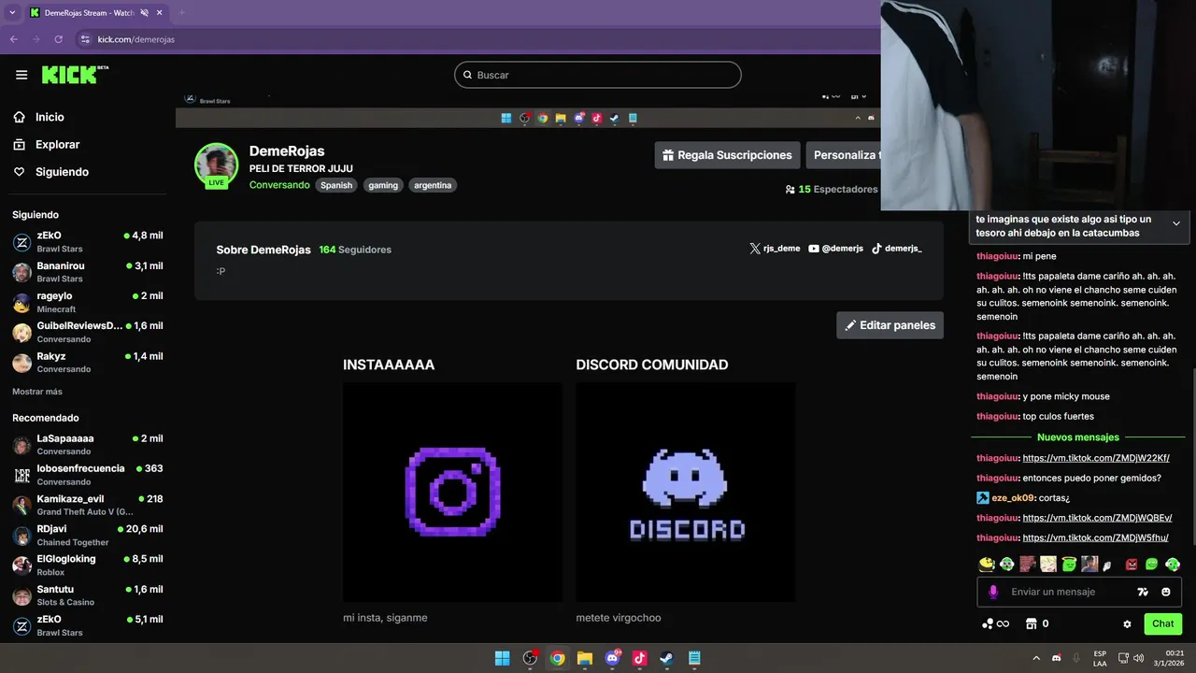Go to Inicio in the sidebar
The height and width of the screenshot is (673, 1196).
50,117
